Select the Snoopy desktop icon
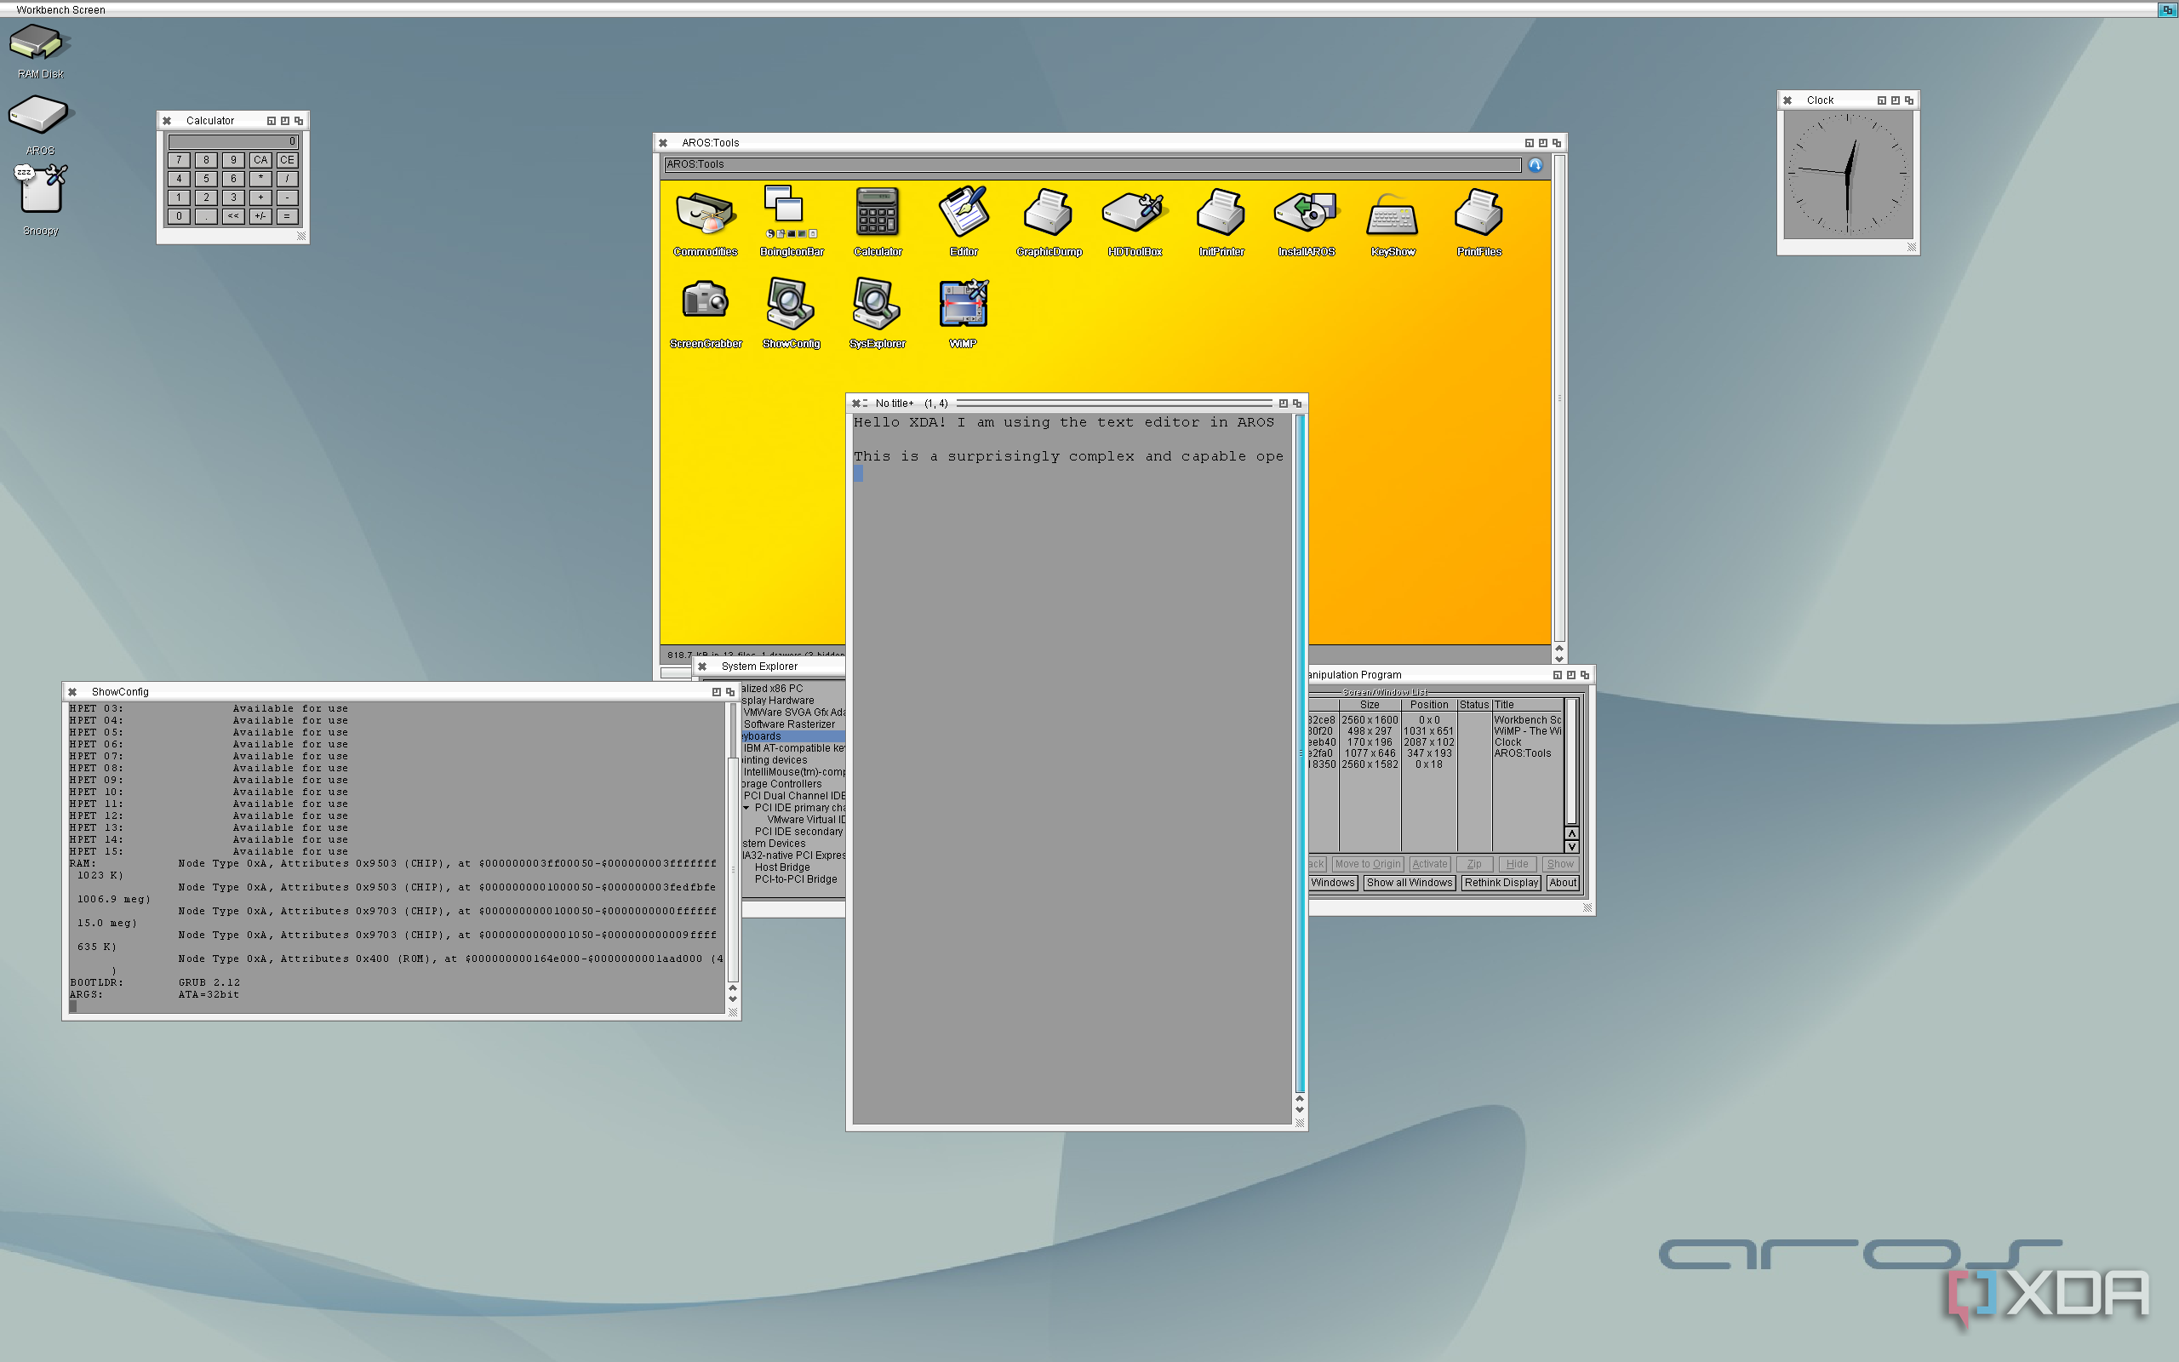 click(41, 198)
